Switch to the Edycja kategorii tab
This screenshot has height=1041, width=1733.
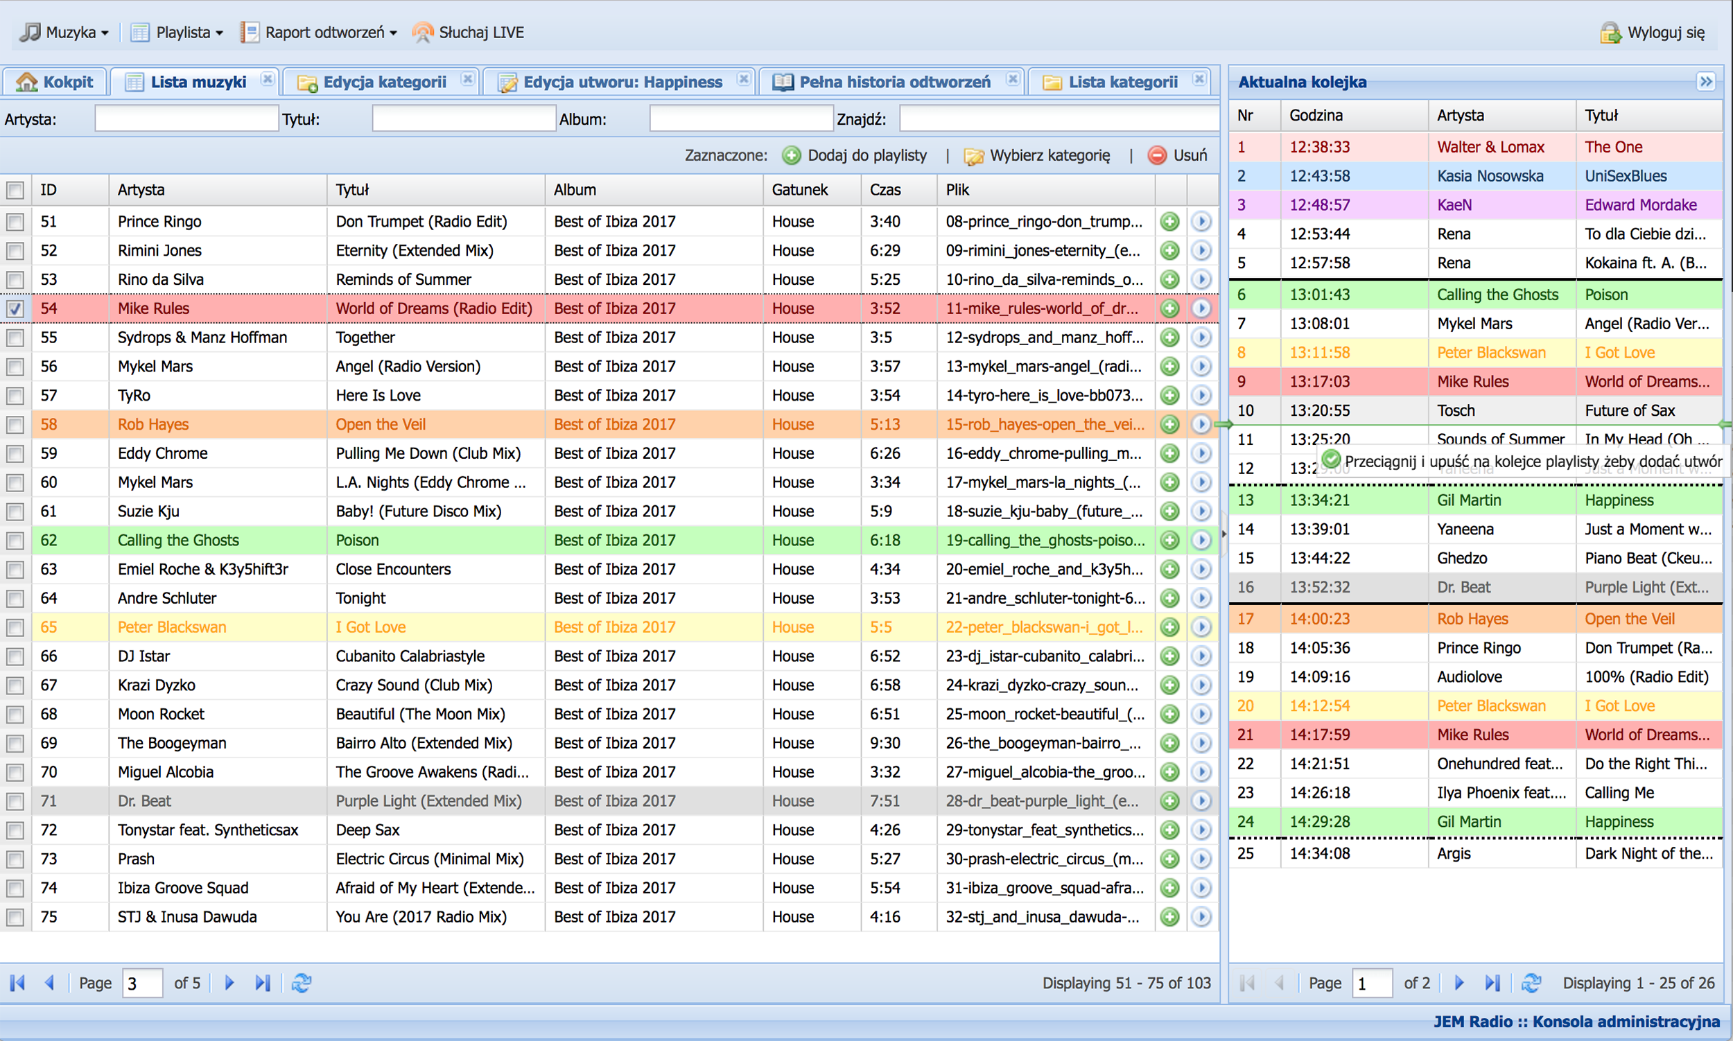pyautogui.click(x=384, y=82)
